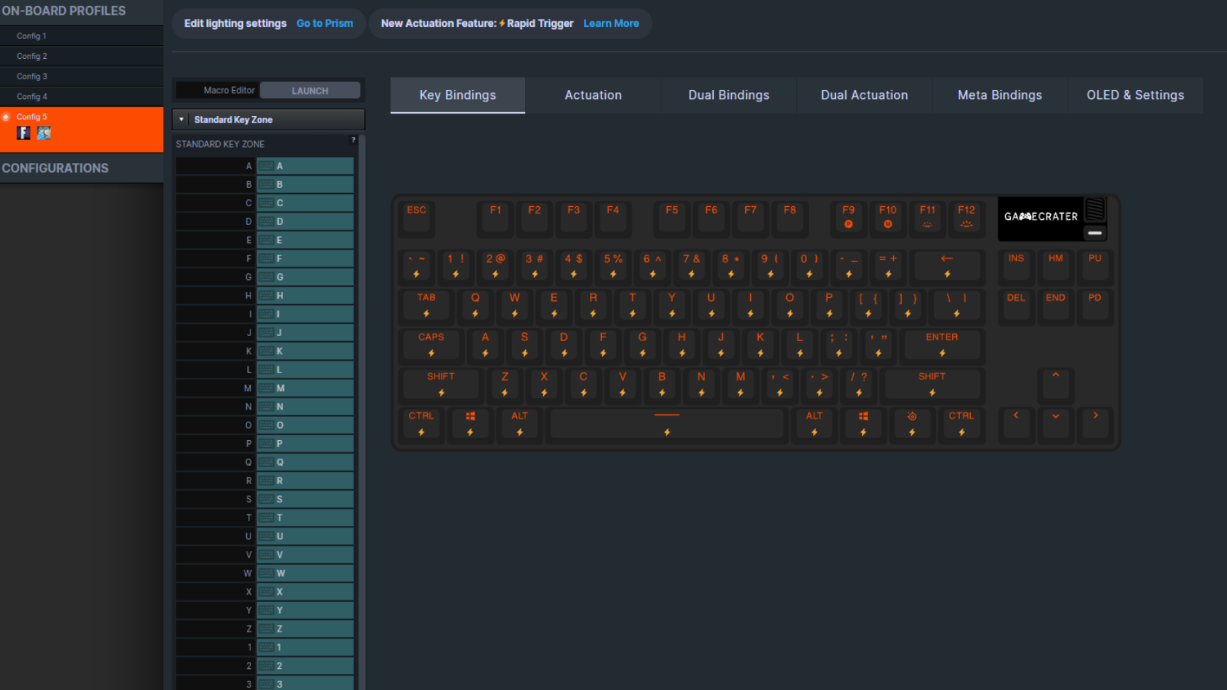Open the OLED & Settings tab
Viewport: 1227px width, 690px height.
click(x=1135, y=95)
